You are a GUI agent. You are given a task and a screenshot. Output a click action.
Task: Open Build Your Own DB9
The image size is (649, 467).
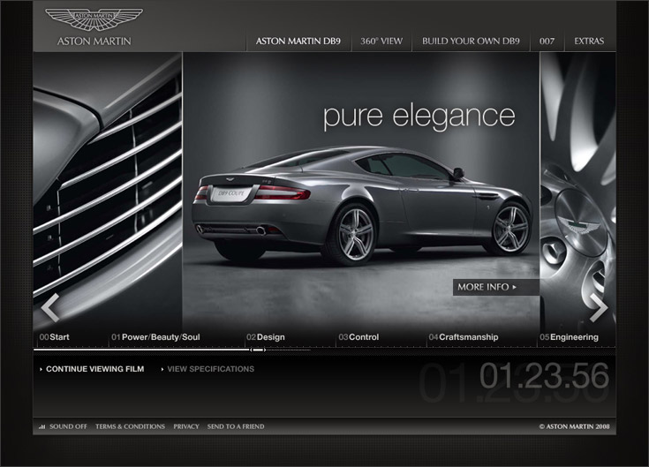tap(470, 41)
